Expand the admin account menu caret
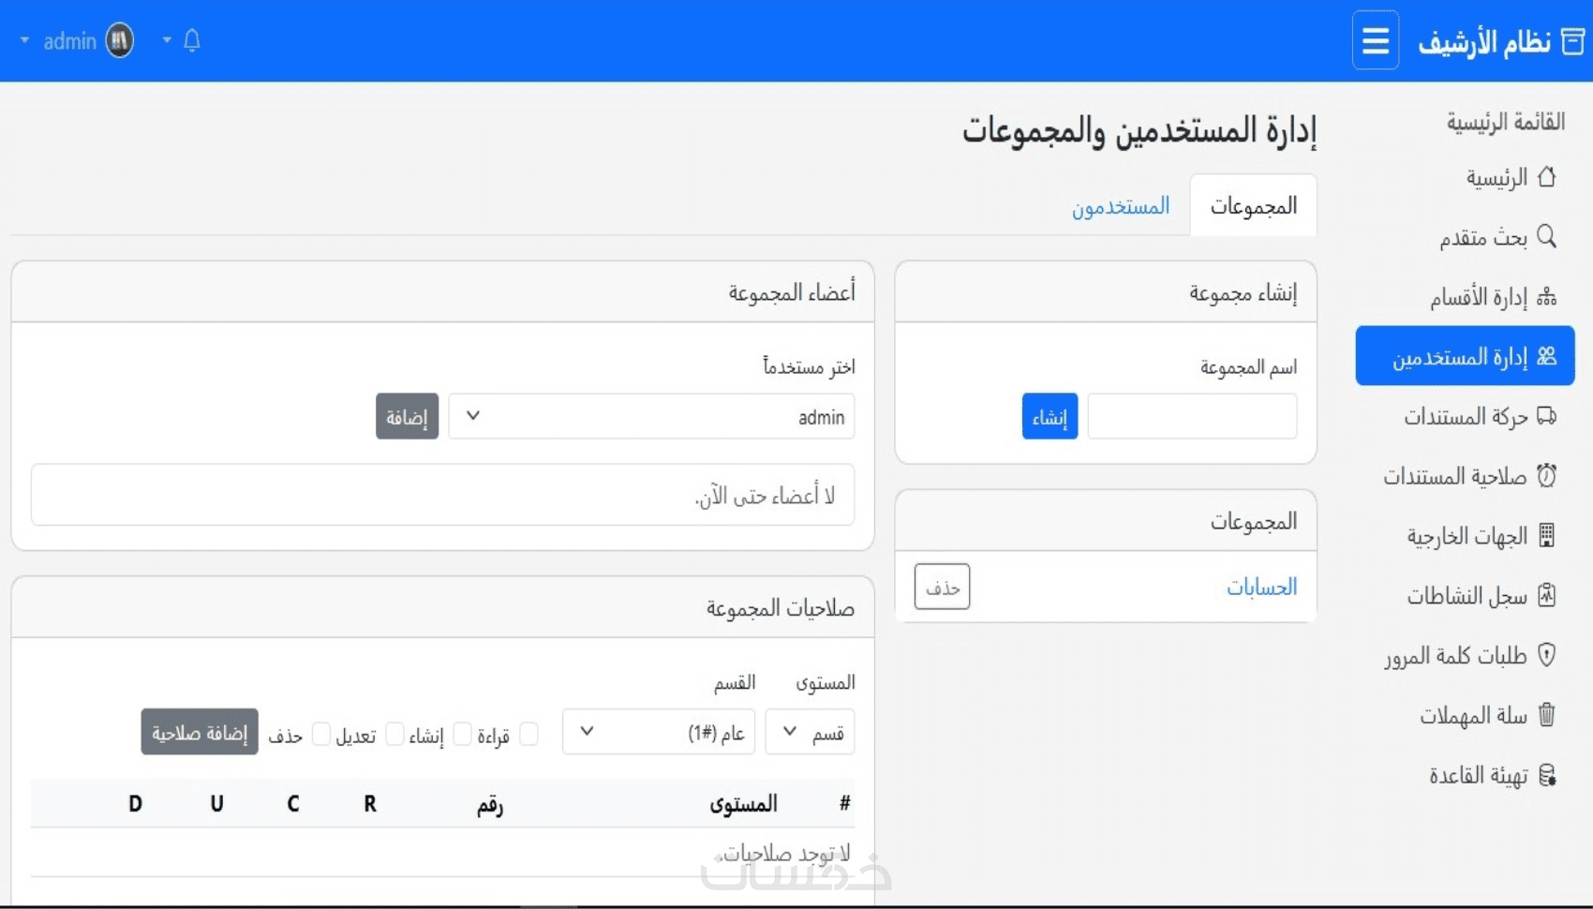The height and width of the screenshot is (909, 1593). tap(24, 40)
